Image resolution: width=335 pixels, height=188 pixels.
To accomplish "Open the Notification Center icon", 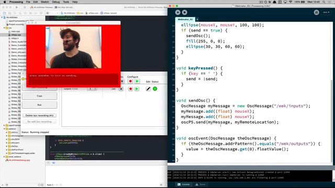I will pyautogui.click(x=330, y=2).
